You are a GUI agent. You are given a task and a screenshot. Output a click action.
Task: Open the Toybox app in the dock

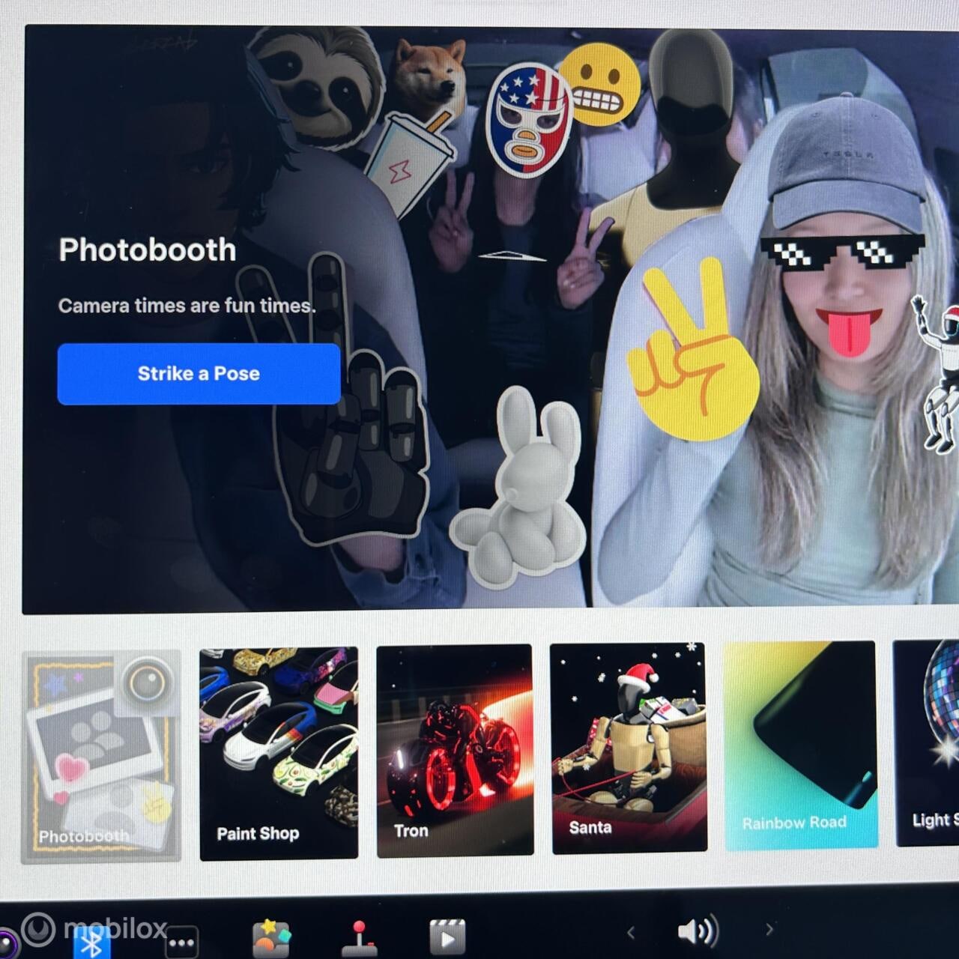coord(270,938)
